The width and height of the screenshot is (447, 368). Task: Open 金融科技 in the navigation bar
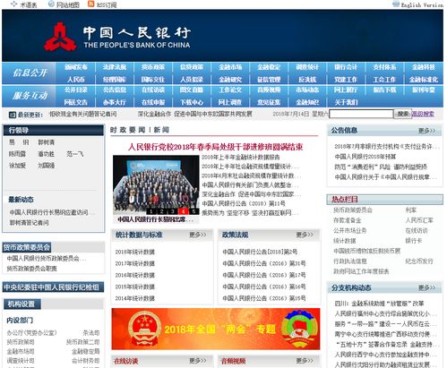click(424, 67)
